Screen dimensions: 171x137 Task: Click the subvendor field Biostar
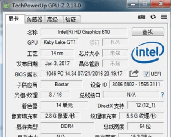[x=61, y=85]
